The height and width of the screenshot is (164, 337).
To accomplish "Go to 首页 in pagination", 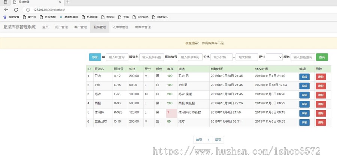I will tap(199, 140).
